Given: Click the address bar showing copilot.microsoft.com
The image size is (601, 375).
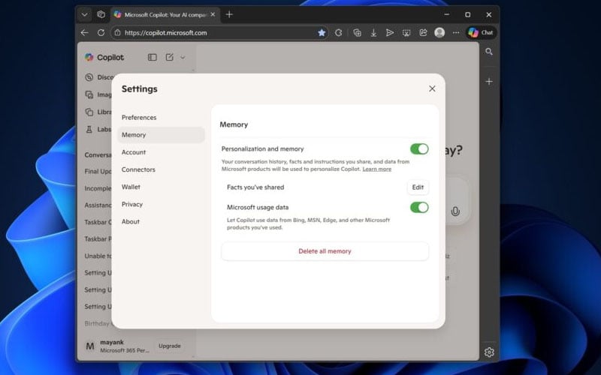Looking at the screenshot, I should tap(210, 33).
